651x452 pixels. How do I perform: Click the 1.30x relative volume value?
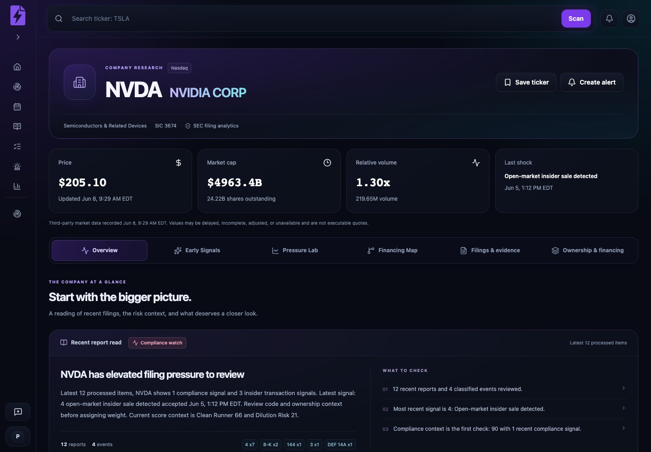pos(373,183)
